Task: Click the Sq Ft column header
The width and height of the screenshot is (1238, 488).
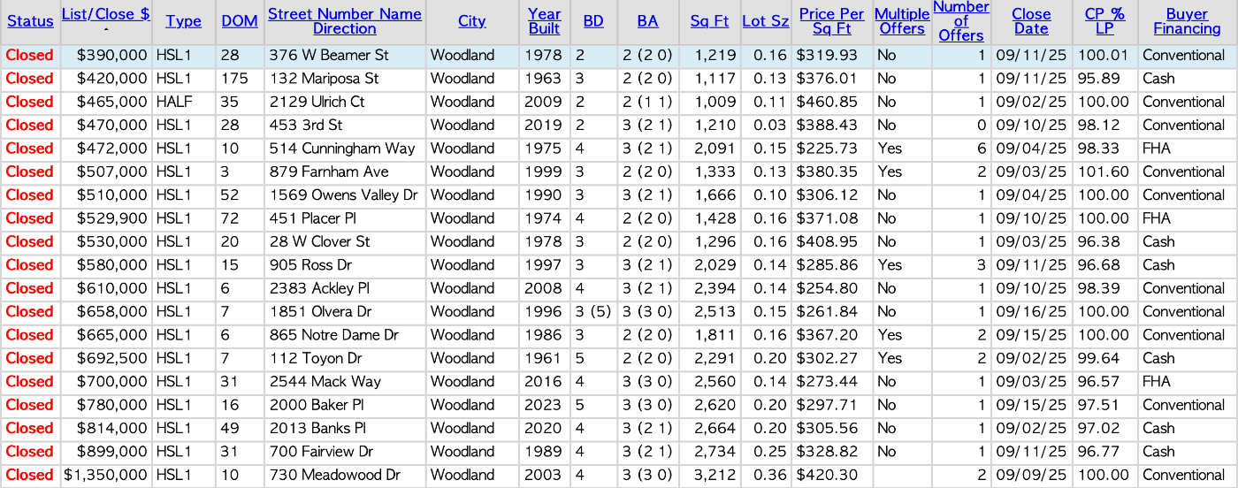Action: (709, 21)
